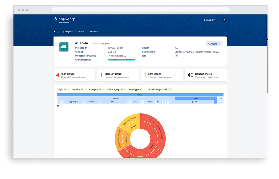279x179 pixels.
Task: Open the Dependencies card
Action: point(206,75)
